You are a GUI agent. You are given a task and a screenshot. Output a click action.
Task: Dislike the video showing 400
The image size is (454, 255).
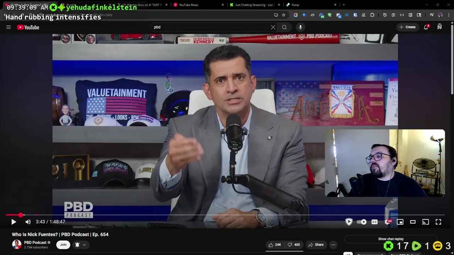tap(294, 245)
